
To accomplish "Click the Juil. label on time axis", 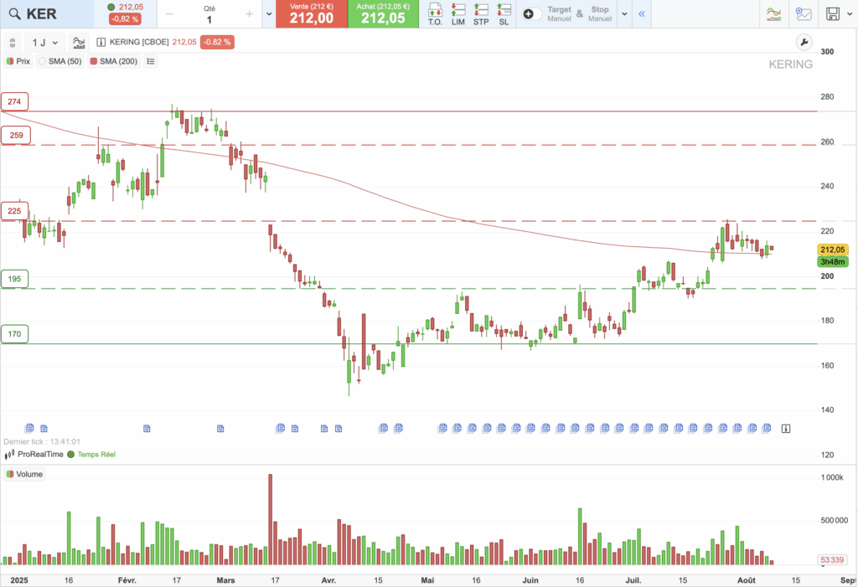I will (633, 580).
